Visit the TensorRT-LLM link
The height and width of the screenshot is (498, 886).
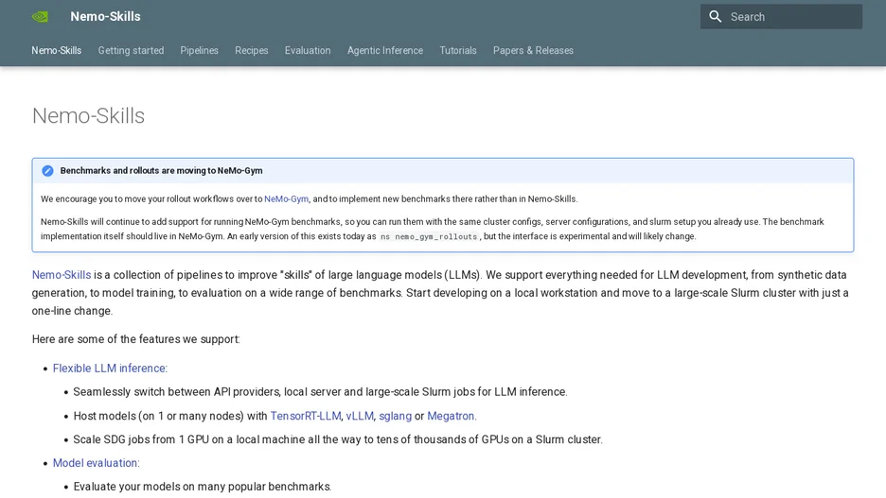click(x=306, y=416)
